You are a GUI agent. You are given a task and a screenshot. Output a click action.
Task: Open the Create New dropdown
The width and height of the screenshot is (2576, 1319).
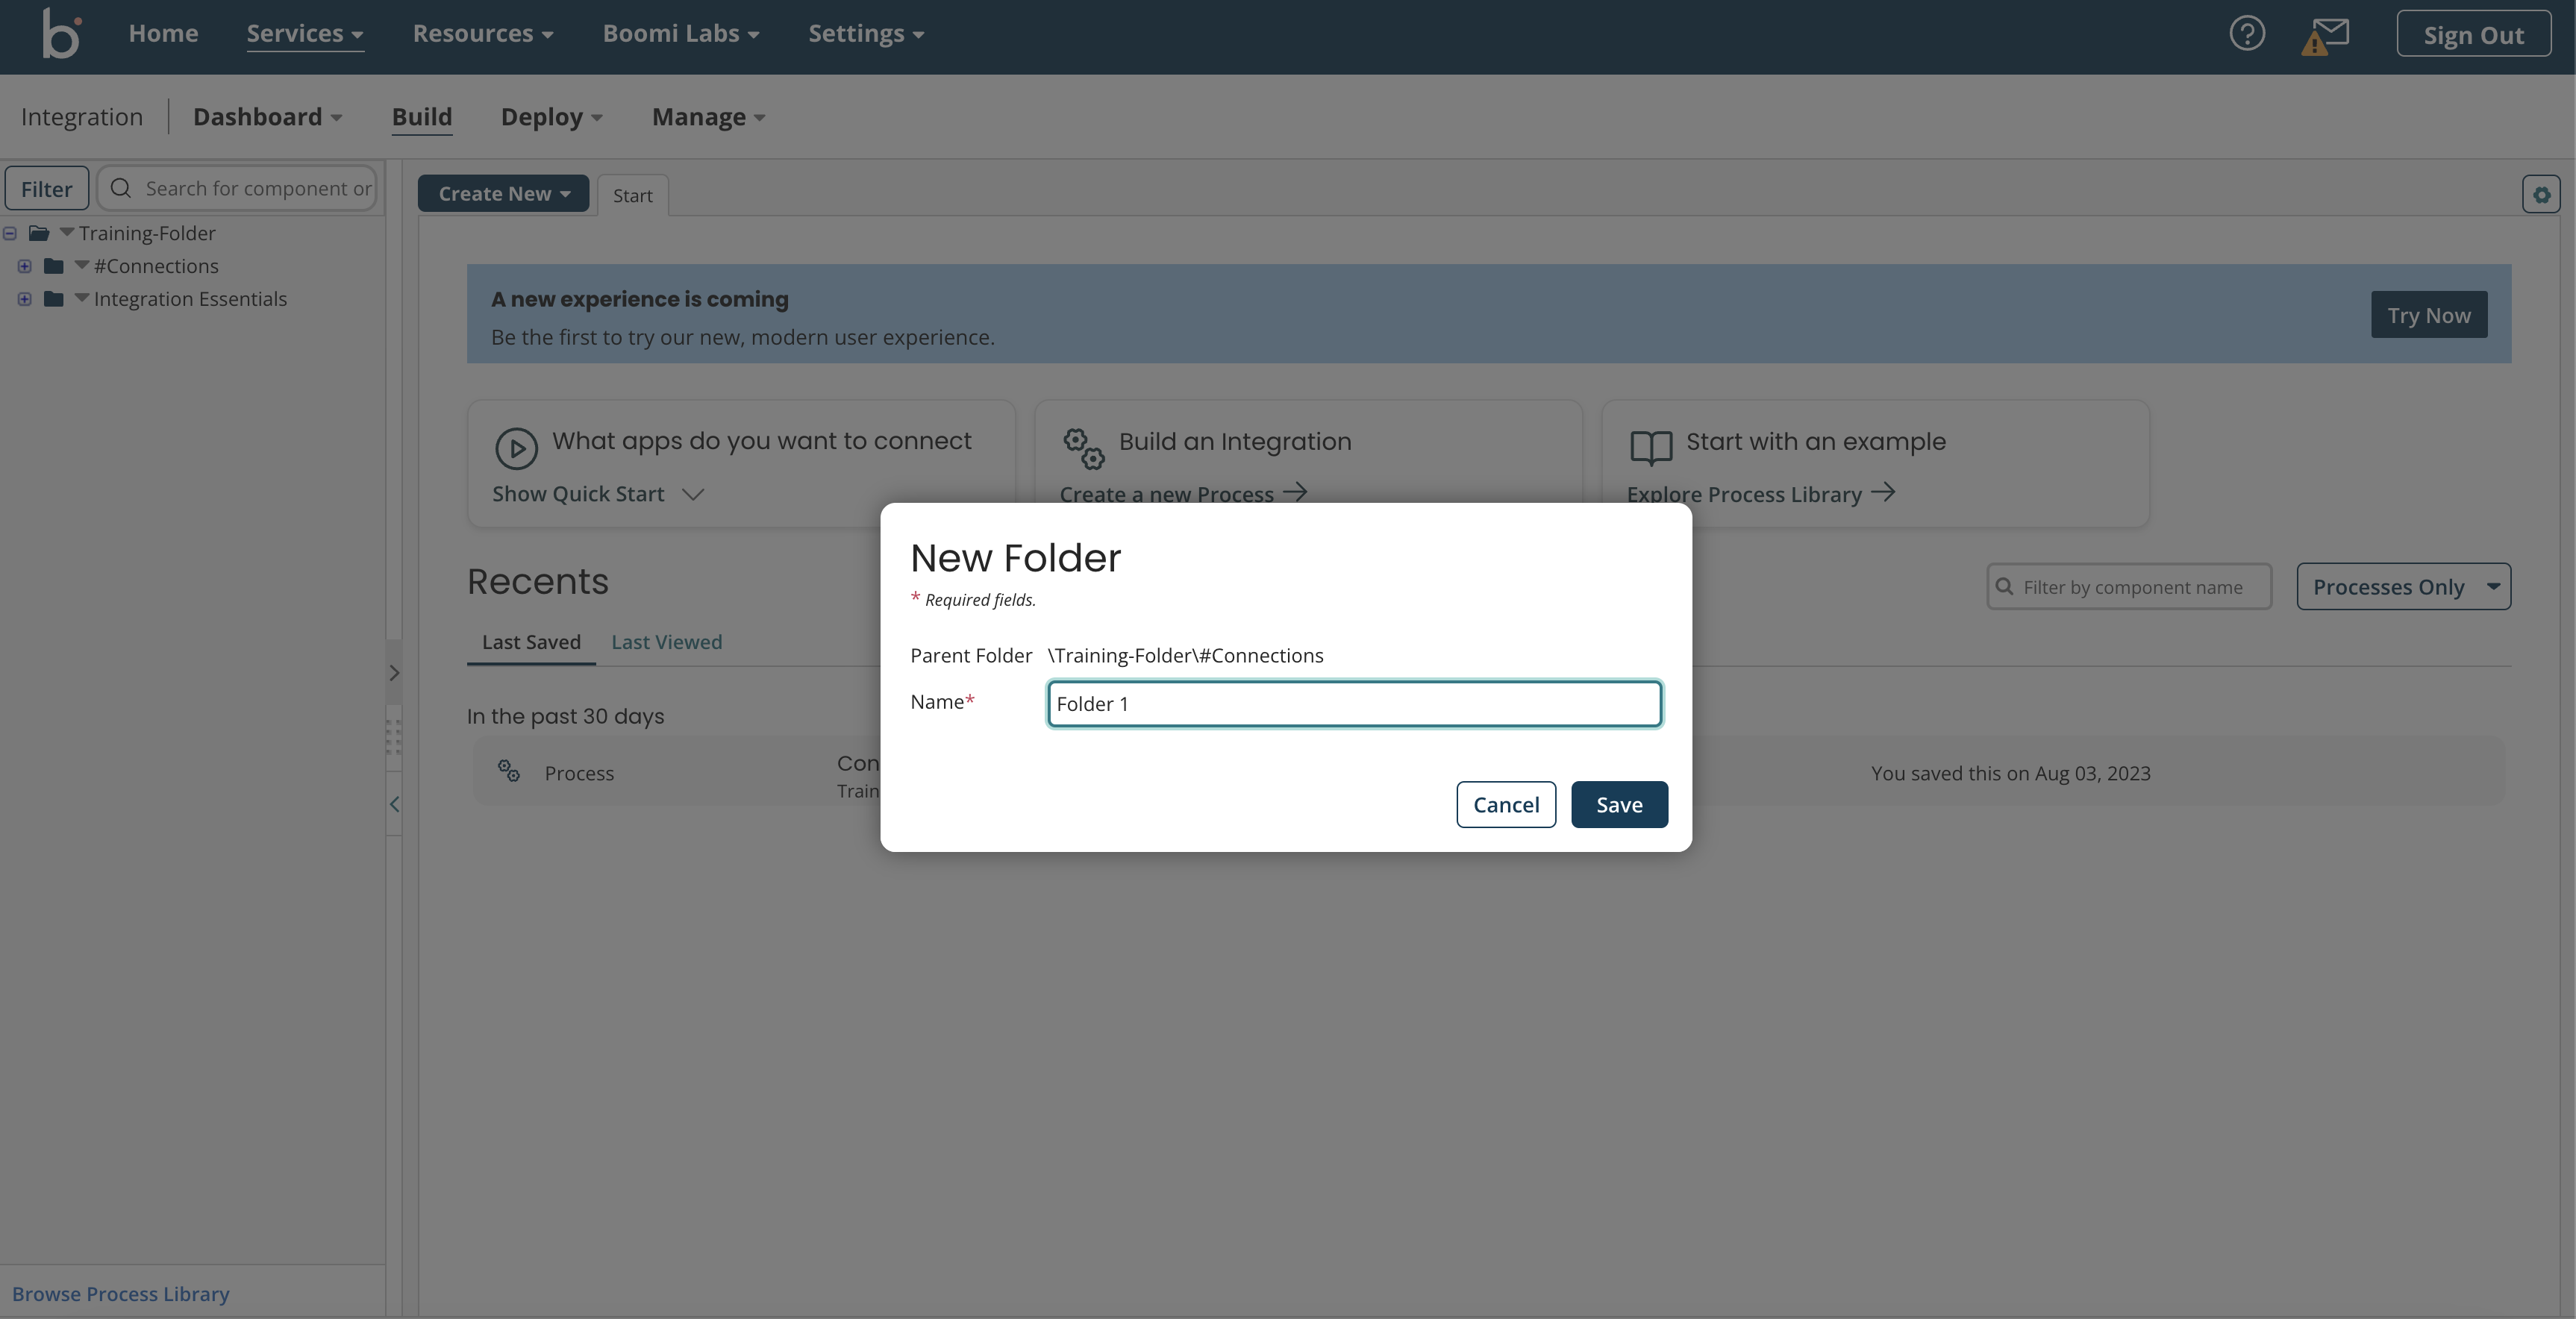[503, 193]
